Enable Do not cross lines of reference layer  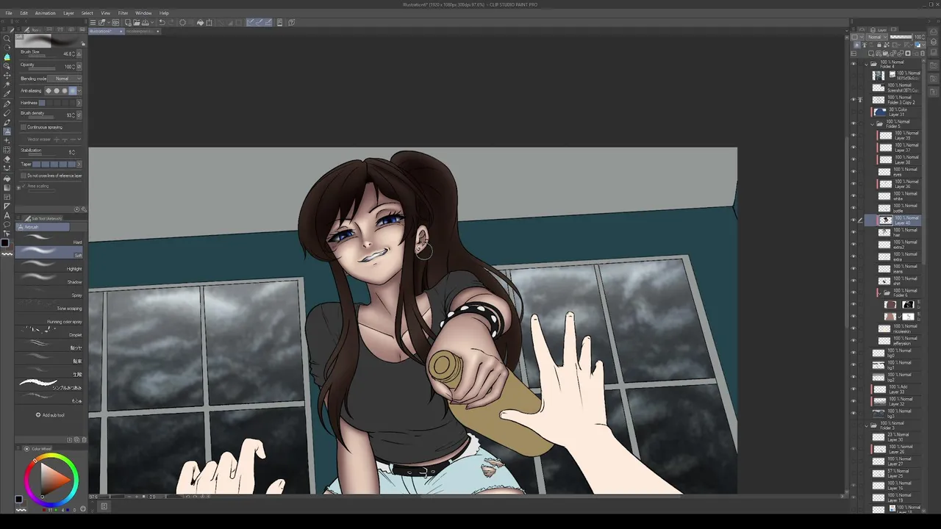coord(24,176)
